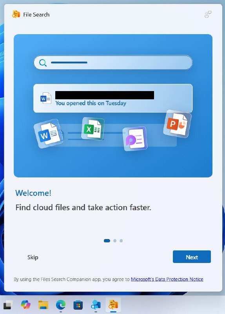Click the purple Loop document icon
Image resolution: width=225 pixels, height=314 pixels.
135,139
